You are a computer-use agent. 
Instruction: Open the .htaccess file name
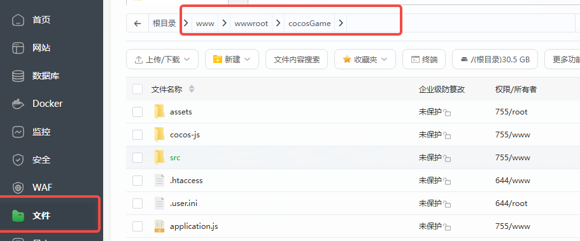coord(186,181)
